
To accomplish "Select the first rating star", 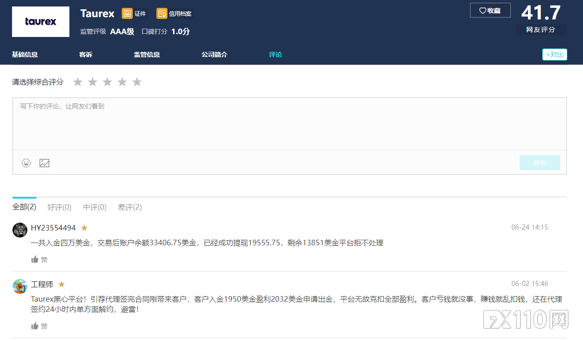I will click(x=78, y=82).
